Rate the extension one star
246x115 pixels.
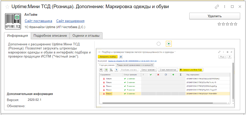coord(219,24)
